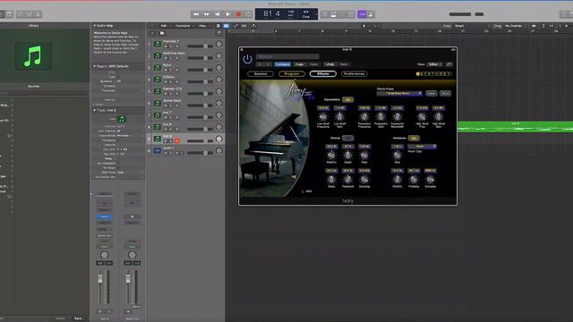Click the pan knob on Addictive Keys track
This screenshot has height=322, width=573.
click(218, 55)
